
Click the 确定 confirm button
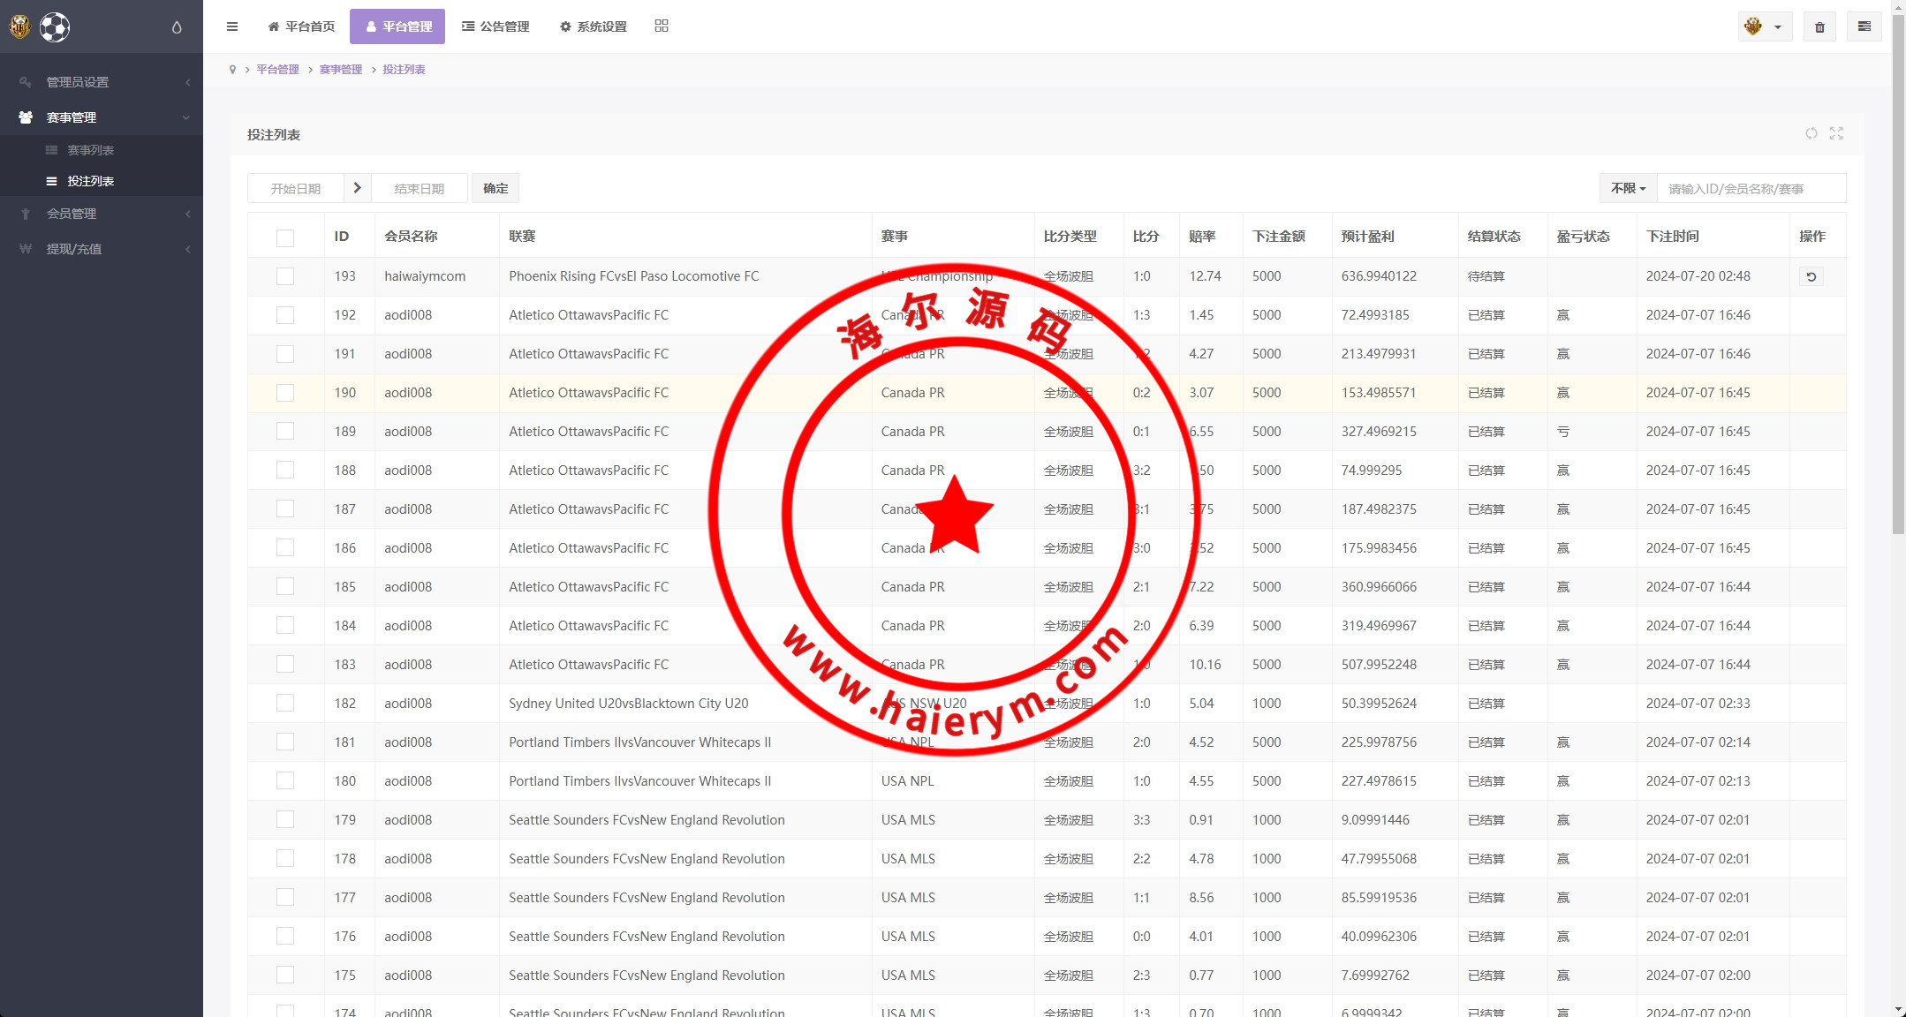[495, 188]
